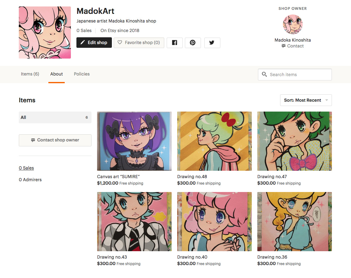Open the Policies tab

pyautogui.click(x=82, y=74)
